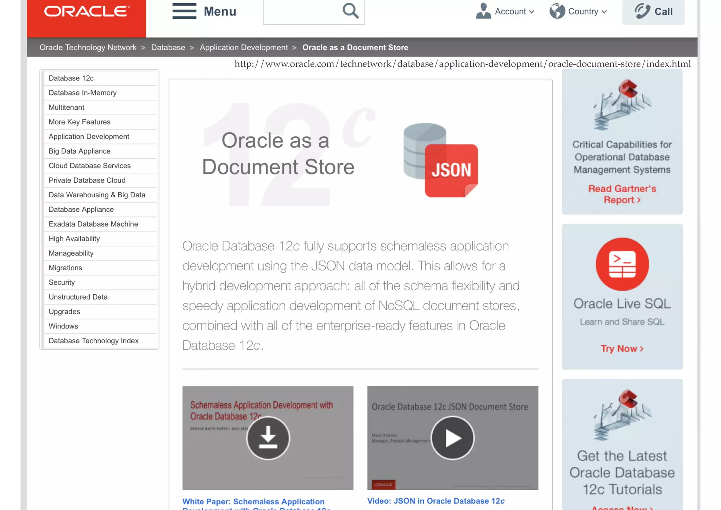Click the Gartner report graphic illustration
The image size is (721, 510).
pos(622,105)
